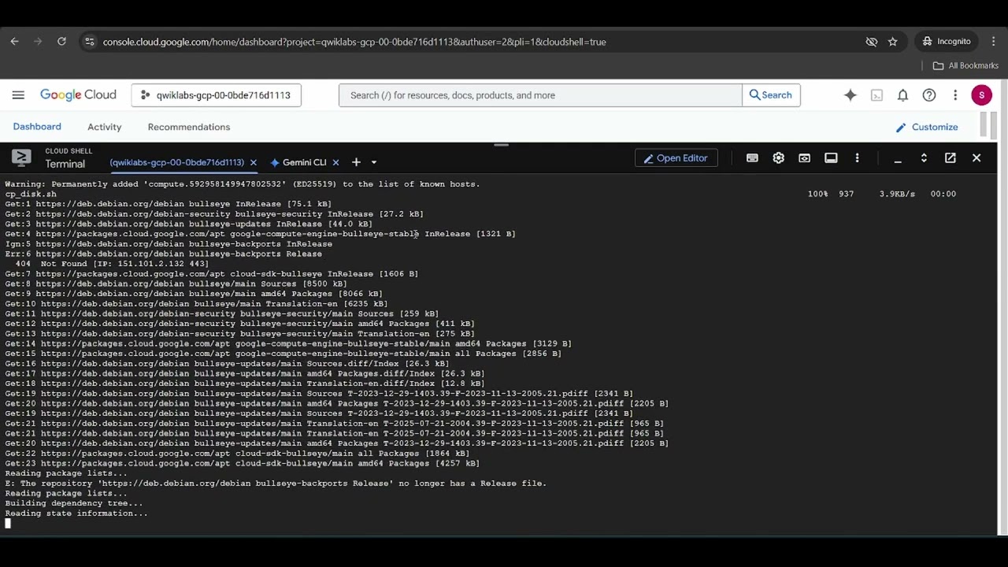This screenshot has height=567, width=1008.
Task: Switch to the Recommendations tab
Action: coord(189,127)
